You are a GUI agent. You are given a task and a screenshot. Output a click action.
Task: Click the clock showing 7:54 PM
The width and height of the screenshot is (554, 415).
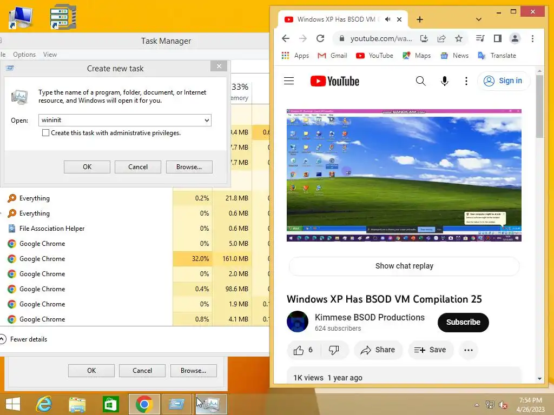[530, 400]
